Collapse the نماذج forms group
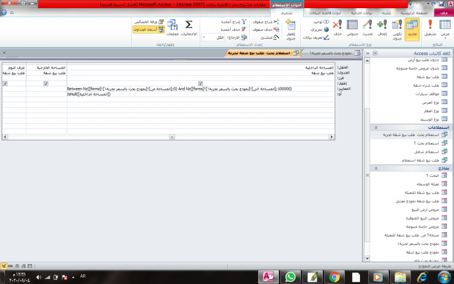 click(376, 169)
